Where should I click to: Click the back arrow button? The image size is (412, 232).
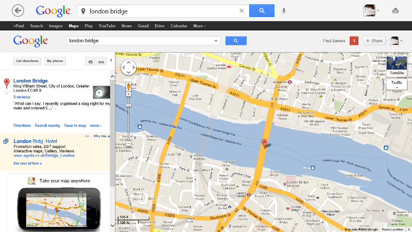click(x=18, y=11)
